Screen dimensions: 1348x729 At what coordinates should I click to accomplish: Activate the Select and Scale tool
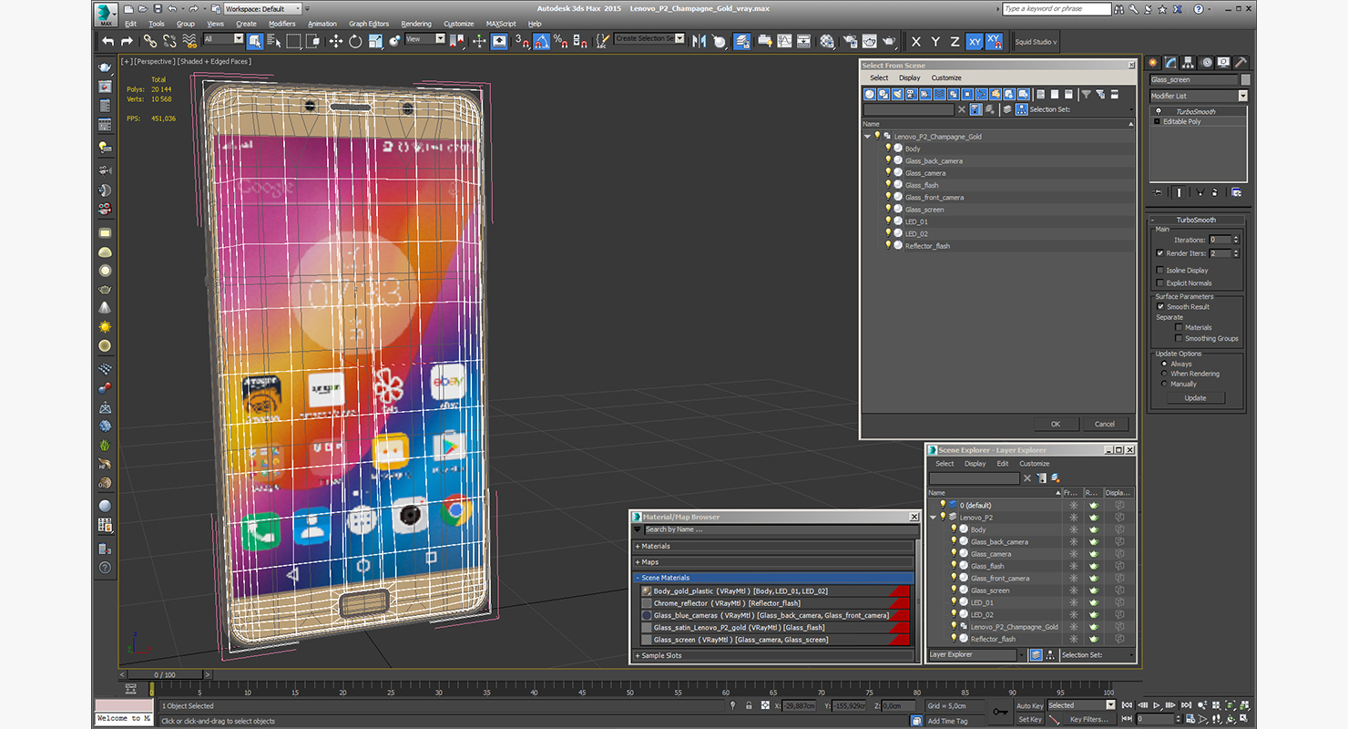pyautogui.click(x=374, y=41)
